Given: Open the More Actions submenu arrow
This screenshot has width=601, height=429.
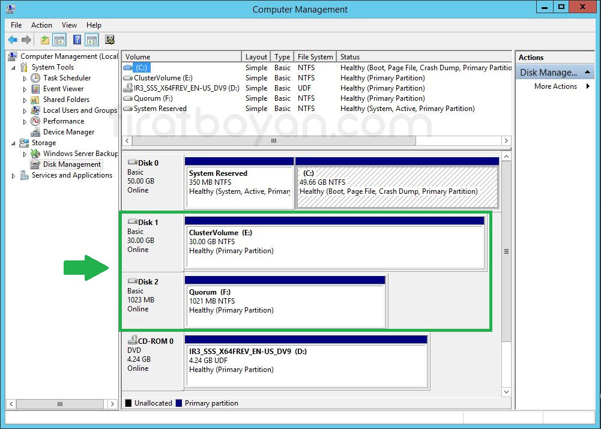Looking at the screenshot, I should click(x=588, y=86).
